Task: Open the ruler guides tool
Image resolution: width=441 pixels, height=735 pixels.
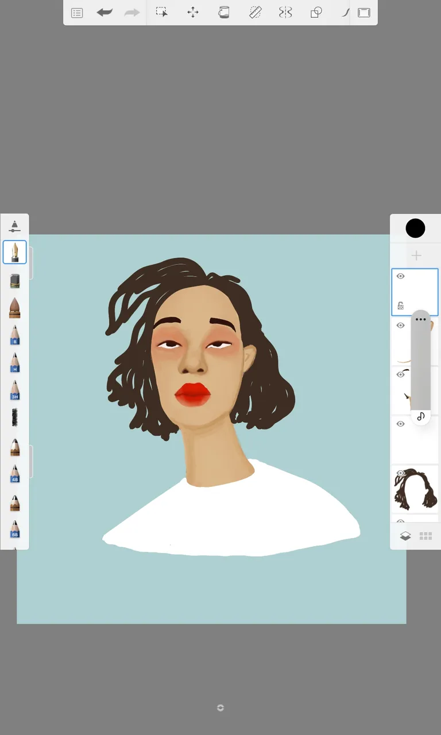Action: (x=256, y=12)
